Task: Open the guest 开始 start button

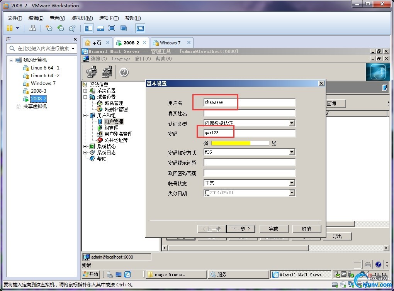Action: click(x=91, y=274)
